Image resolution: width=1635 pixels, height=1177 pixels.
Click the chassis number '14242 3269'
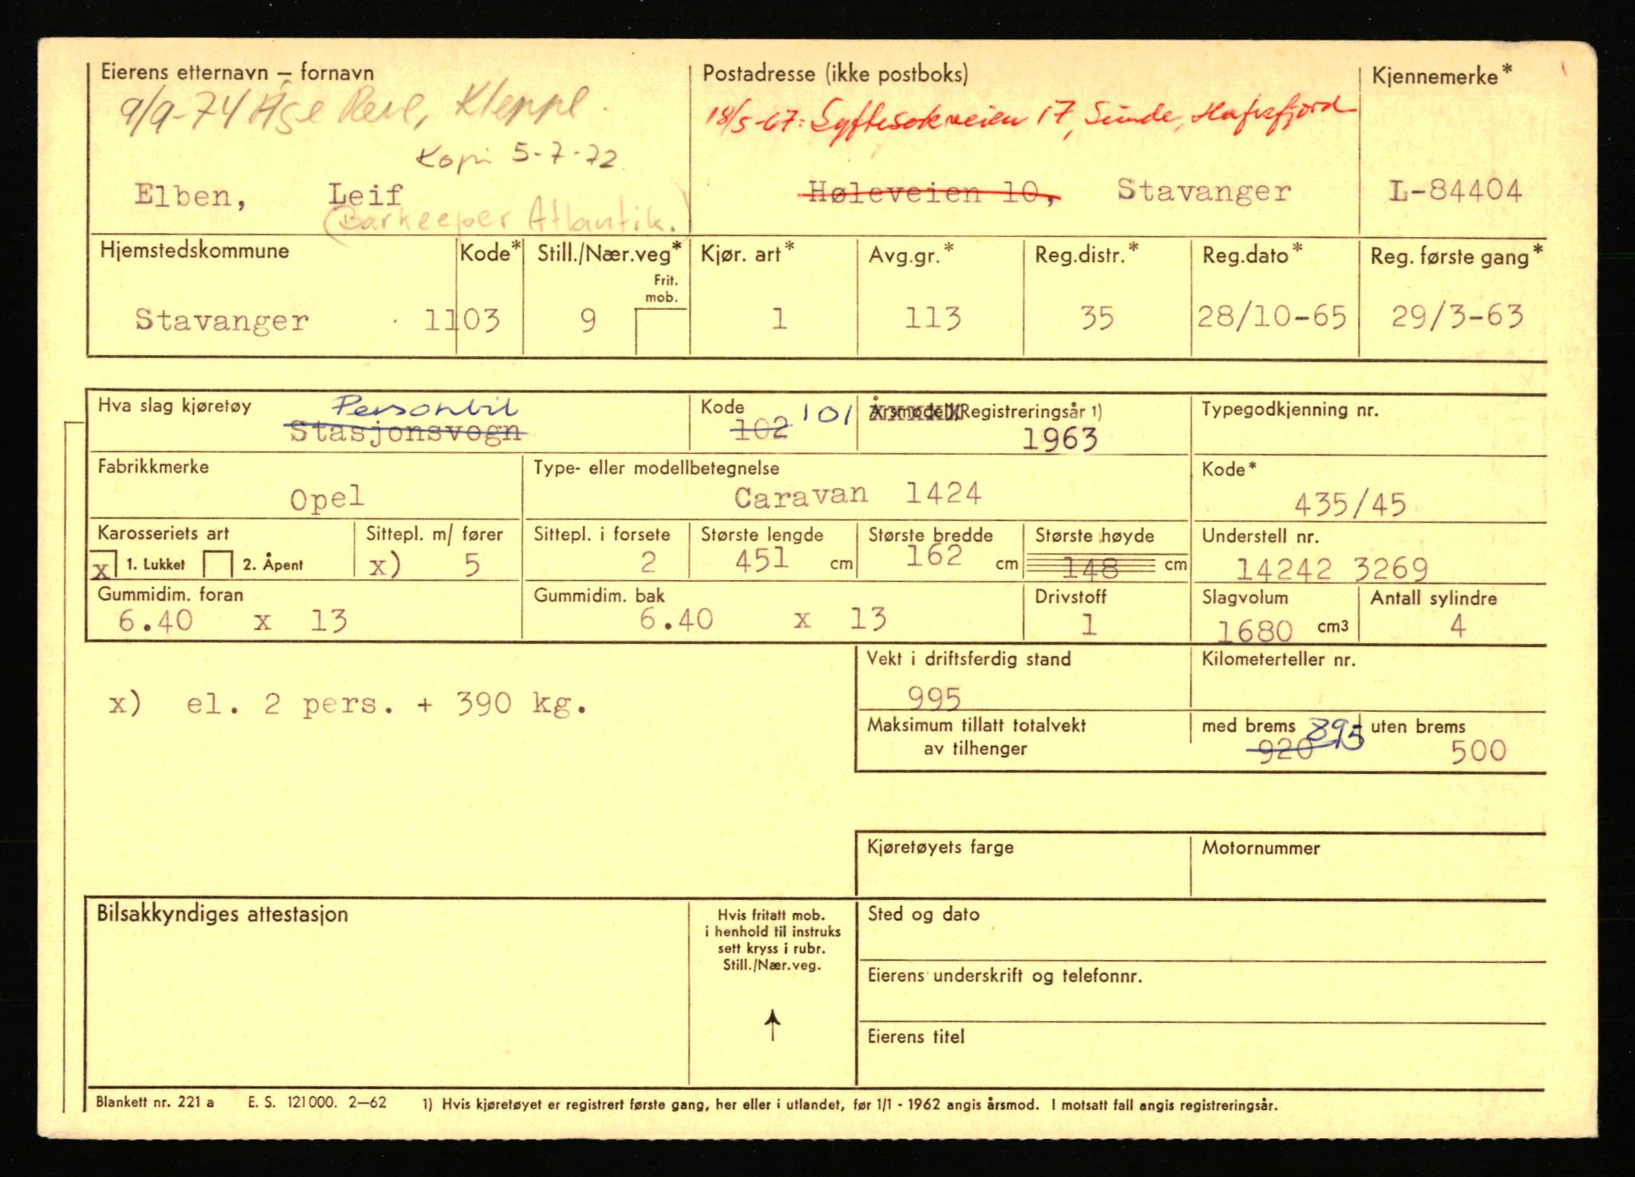[x=1332, y=569]
